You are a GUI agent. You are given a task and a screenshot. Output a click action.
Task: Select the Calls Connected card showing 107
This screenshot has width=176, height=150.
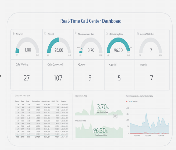coord(58,75)
